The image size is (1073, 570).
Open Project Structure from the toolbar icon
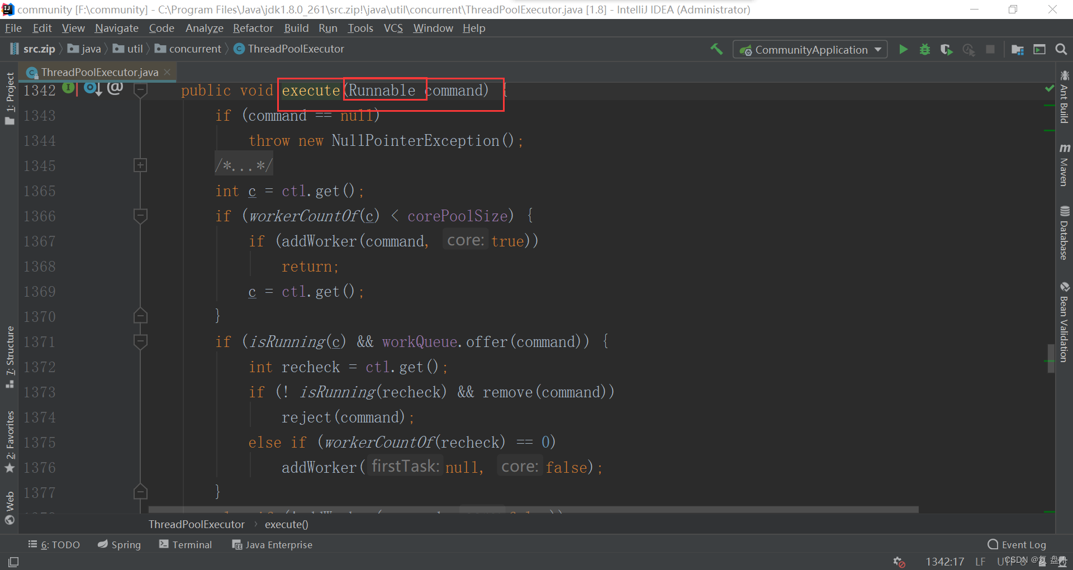(x=1018, y=50)
